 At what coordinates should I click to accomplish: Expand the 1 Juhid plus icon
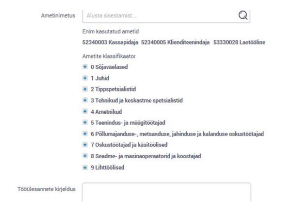[85, 78]
